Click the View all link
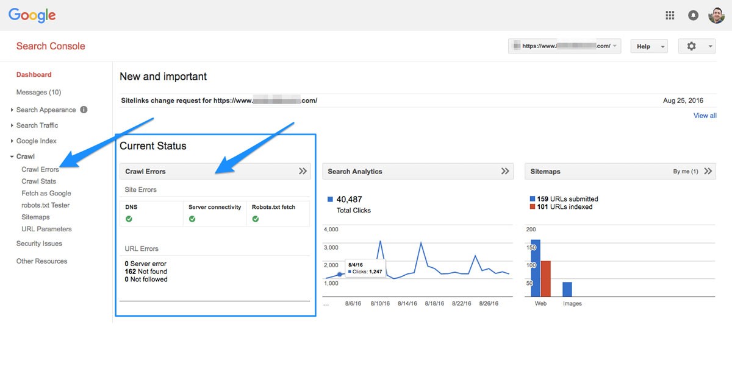This screenshot has height=372, width=732. pyautogui.click(x=705, y=115)
